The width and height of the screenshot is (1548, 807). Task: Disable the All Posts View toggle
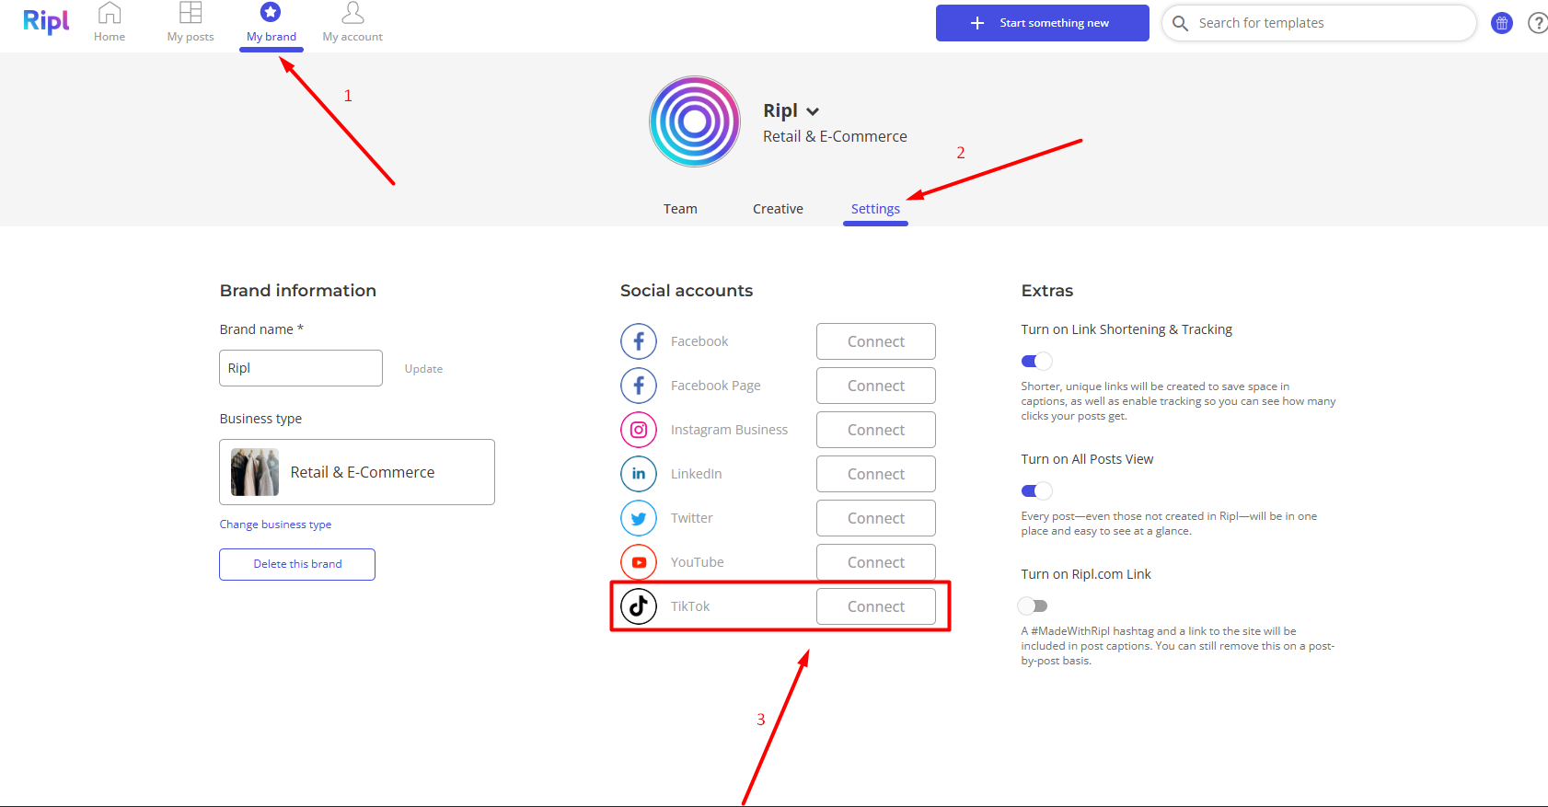click(1036, 491)
